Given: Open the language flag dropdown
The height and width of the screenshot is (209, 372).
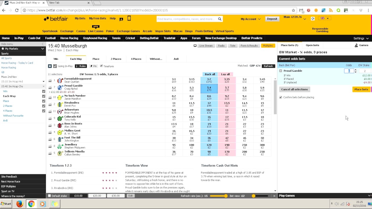Looking at the screenshot, I should click(x=324, y=18).
